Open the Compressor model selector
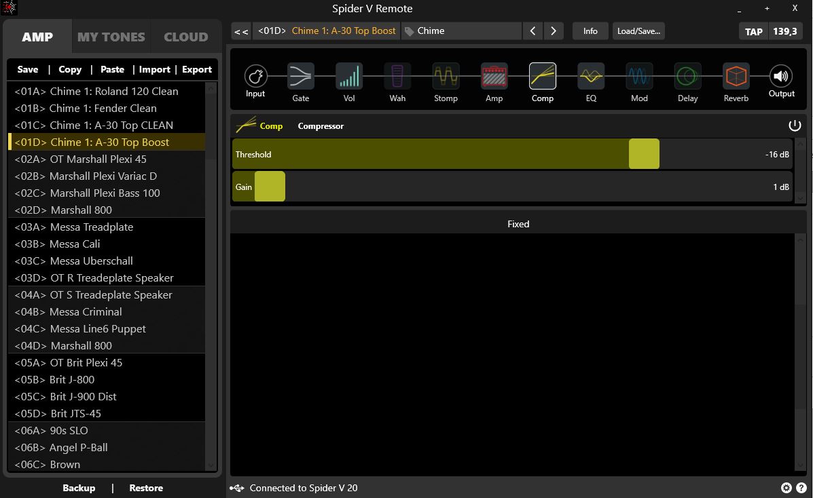The width and height of the screenshot is (813, 498). (x=321, y=126)
